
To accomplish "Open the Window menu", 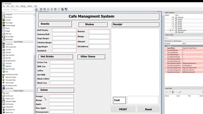I will coord(30,6).
